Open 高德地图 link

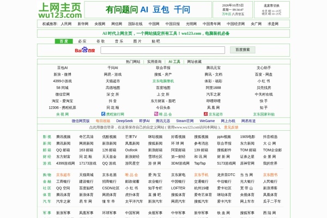(113, 88)
